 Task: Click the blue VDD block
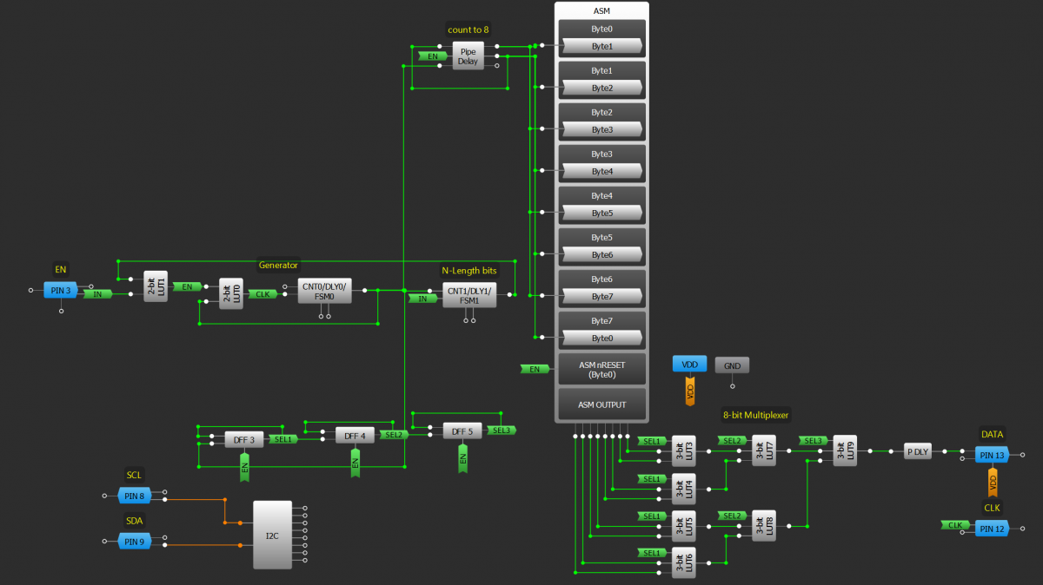(689, 365)
